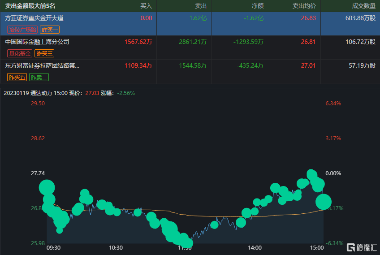Click the 净额 column header

(x=258, y=6)
